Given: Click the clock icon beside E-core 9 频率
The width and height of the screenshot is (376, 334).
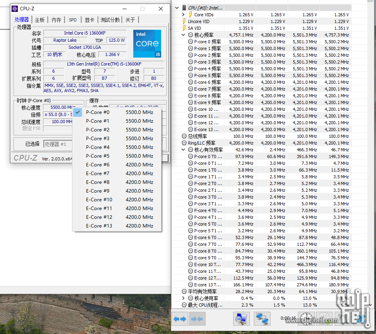Looking at the screenshot, I should [x=191, y=102].
